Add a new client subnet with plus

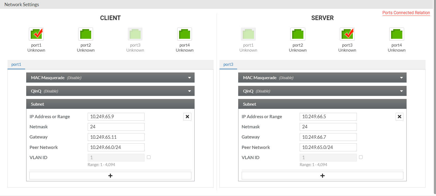click(x=110, y=176)
